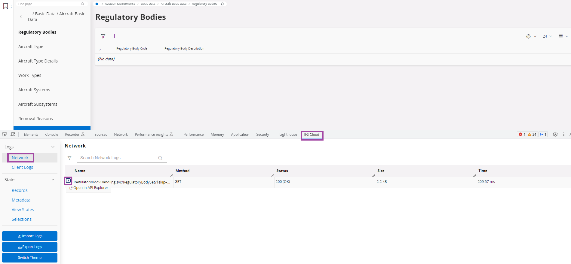
Task: Click the network log filter icon
Action: [x=69, y=158]
